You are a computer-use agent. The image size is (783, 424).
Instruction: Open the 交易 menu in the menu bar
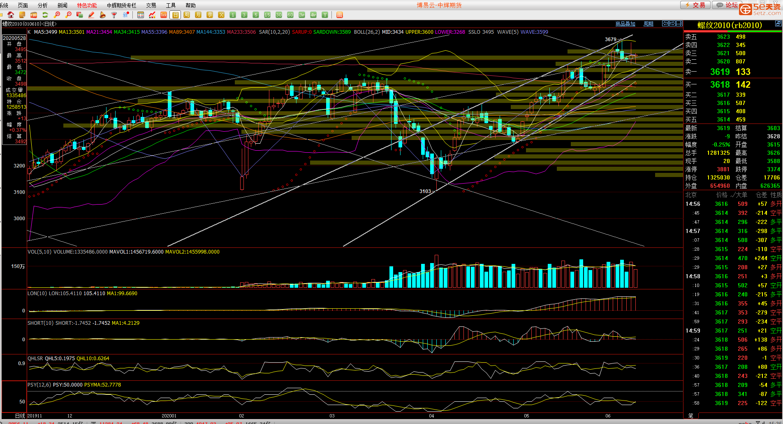coord(151,5)
